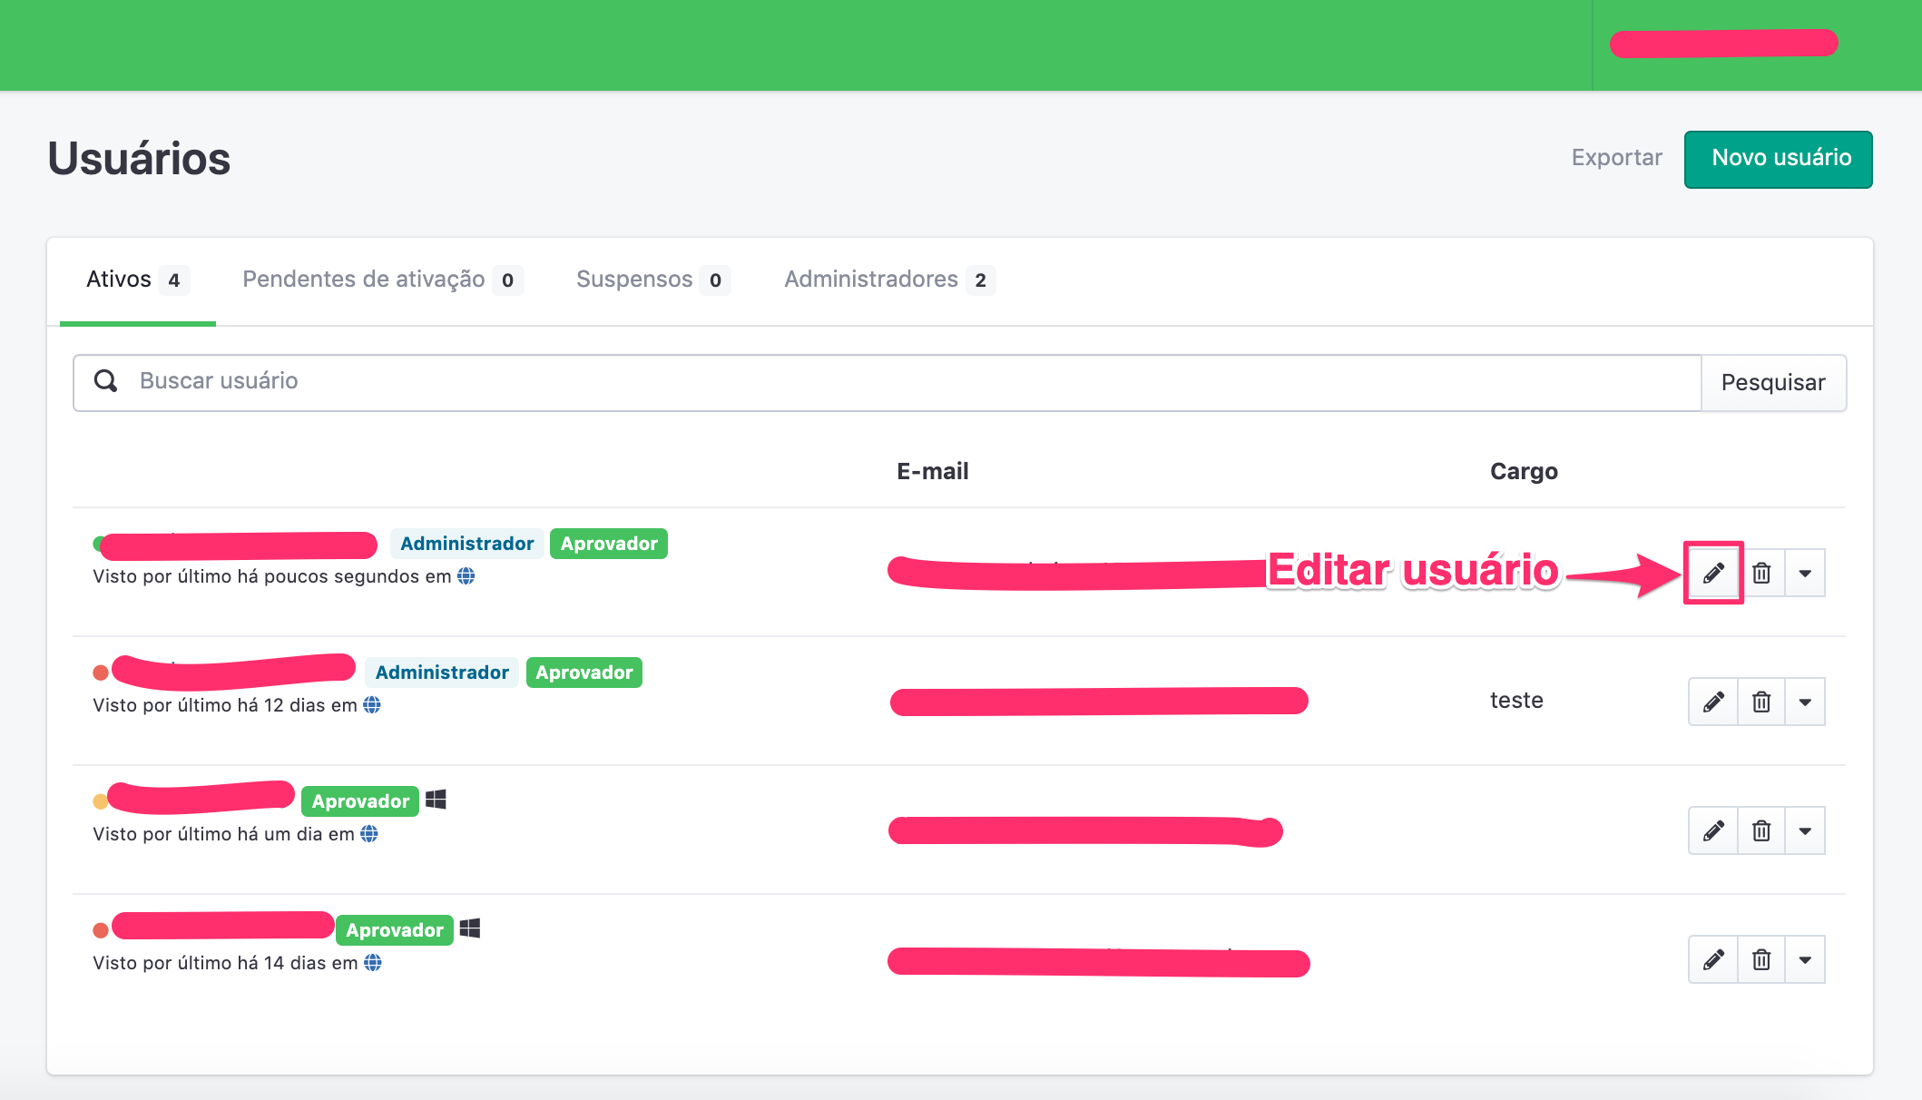Click the Windows icon beside the third user
Viewport: 1922px width, 1100px height.
coord(436,800)
